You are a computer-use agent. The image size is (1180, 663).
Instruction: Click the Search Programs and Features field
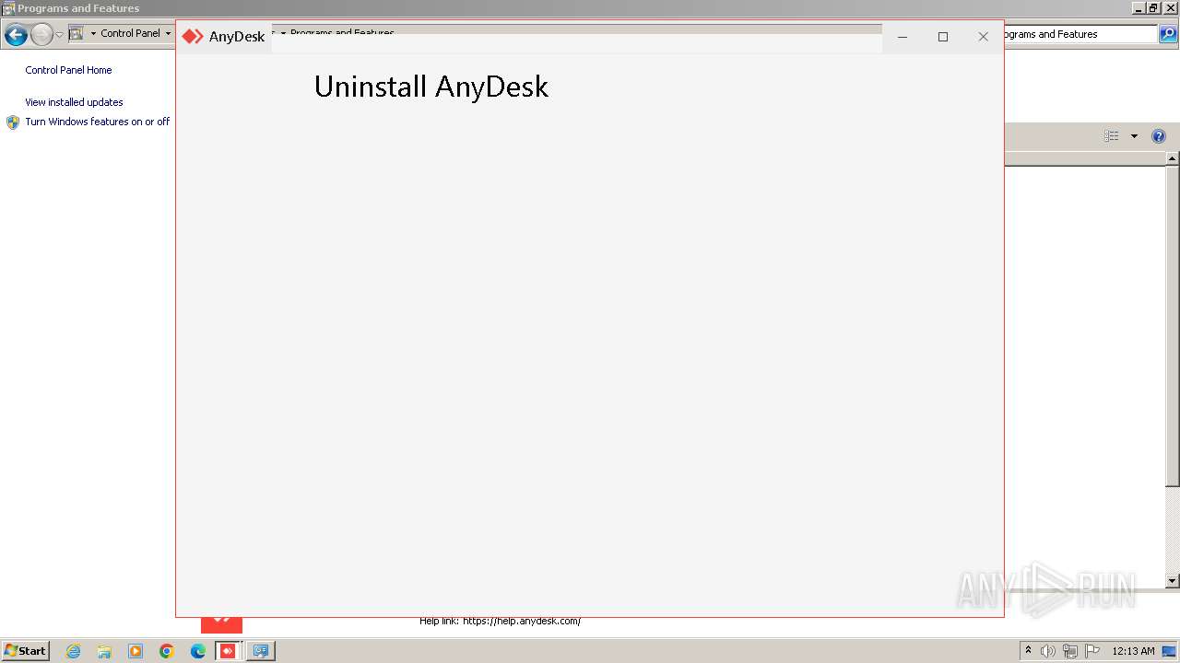[x=1080, y=34]
